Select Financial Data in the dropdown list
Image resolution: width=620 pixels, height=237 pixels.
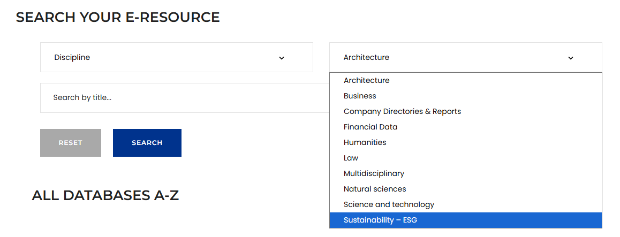point(371,127)
